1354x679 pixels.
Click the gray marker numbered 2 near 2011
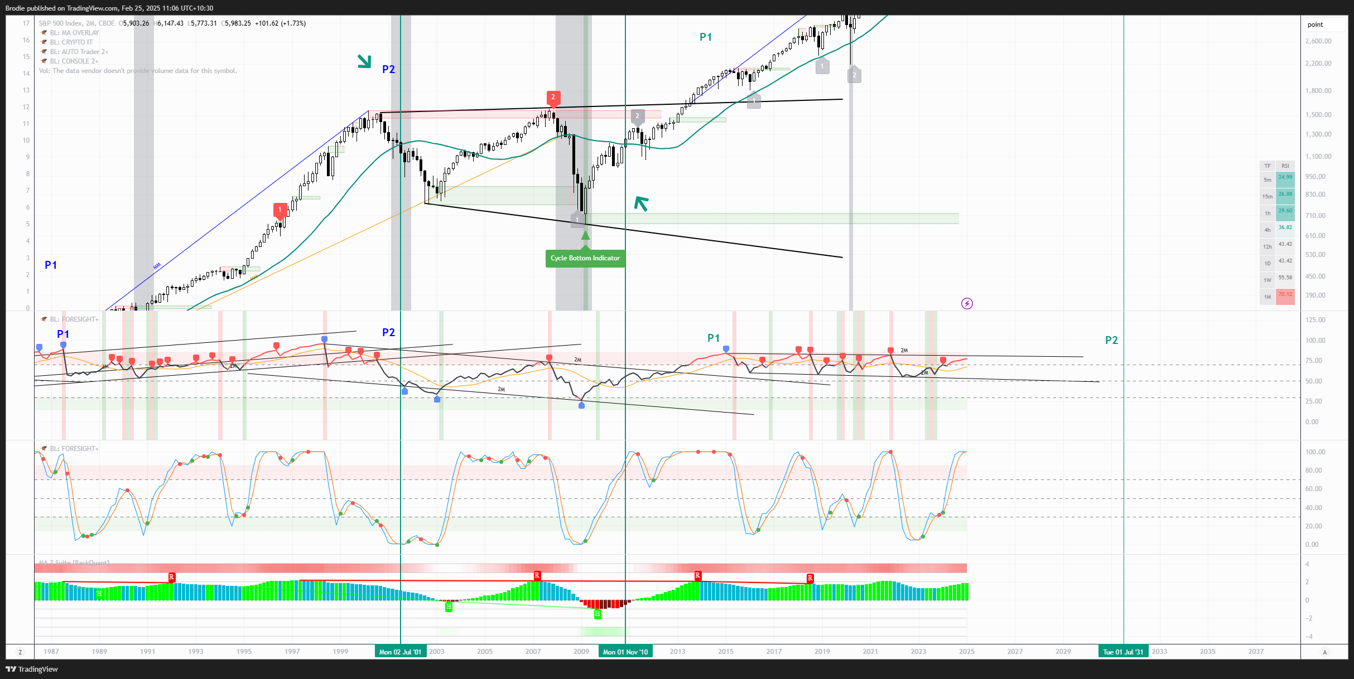coord(638,117)
